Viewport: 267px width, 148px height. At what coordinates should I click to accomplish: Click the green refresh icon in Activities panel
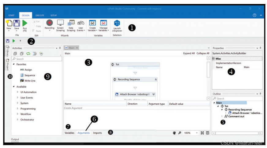pyautogui.click(x=28, y=54)
